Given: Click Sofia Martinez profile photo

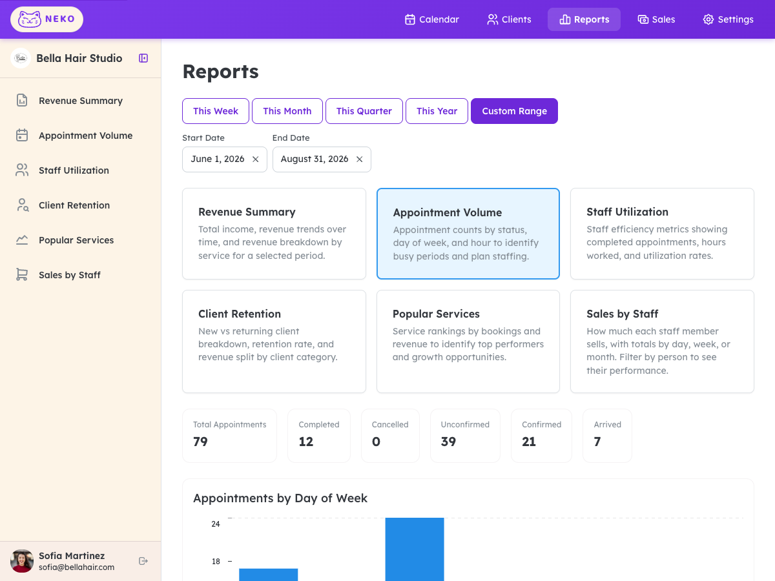Looking at the screenshot, I should 22,561.
